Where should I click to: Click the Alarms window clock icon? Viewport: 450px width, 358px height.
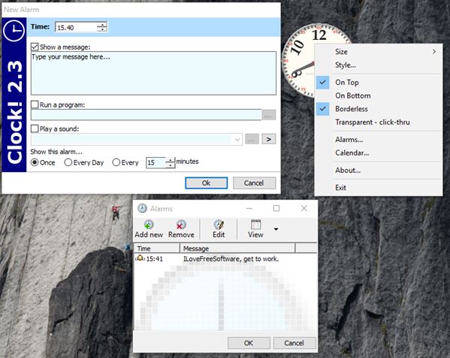(x=142, y=208)
